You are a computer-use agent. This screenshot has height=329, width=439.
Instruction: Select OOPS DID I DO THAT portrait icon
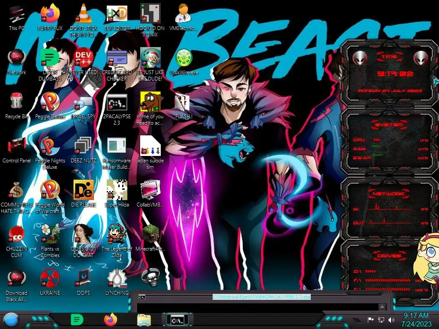click(84, 241)
